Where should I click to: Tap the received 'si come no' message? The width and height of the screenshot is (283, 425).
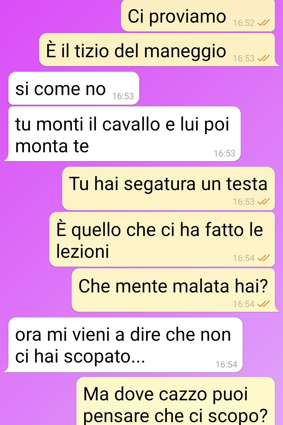click(x=74, y=88)
